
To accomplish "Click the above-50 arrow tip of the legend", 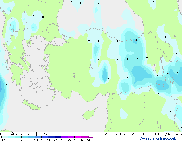I will [91, 137].
